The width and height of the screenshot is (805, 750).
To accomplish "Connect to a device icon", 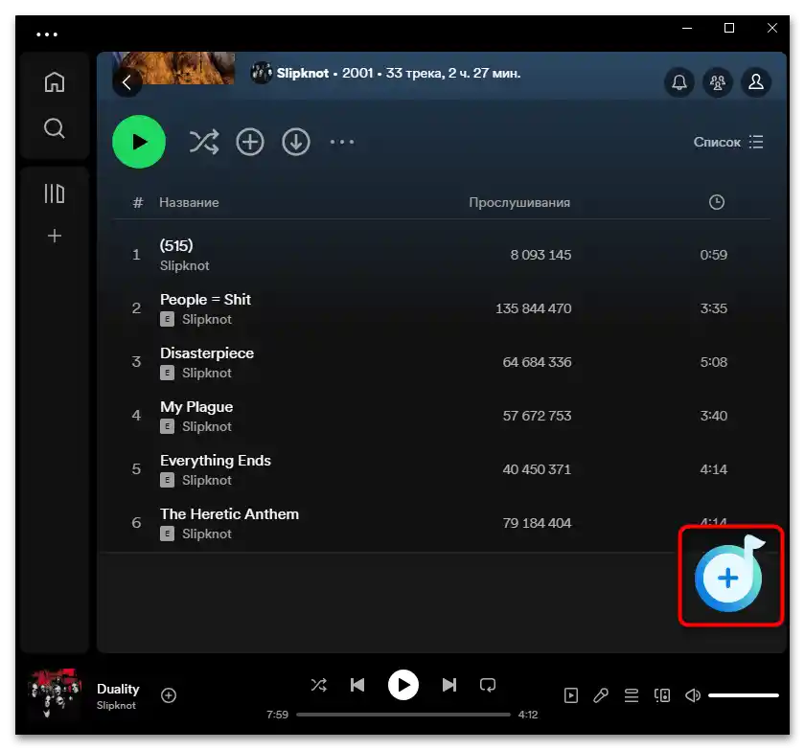I will coord(662,695).
